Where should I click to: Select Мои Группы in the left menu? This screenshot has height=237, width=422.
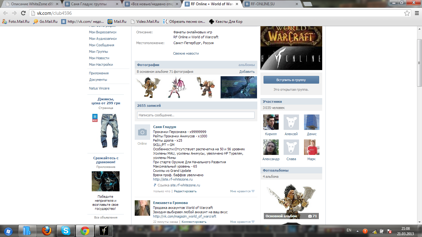pyautogui.click(x=99, y=52)
